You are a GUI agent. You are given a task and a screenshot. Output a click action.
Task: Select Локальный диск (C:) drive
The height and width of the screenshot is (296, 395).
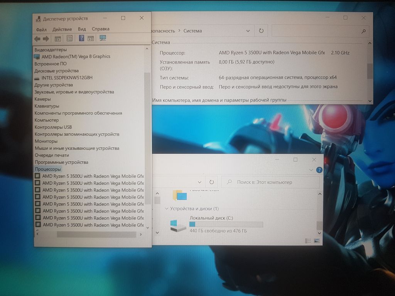point(217,224)
